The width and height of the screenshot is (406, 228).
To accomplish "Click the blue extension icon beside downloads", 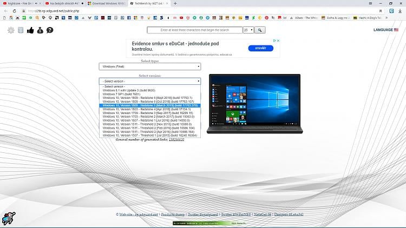I will pos(391,11).
